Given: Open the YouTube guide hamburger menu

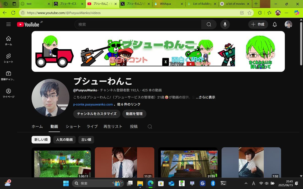Looking at the screenshot, I should pyautogui.click(x=9, y=24).
